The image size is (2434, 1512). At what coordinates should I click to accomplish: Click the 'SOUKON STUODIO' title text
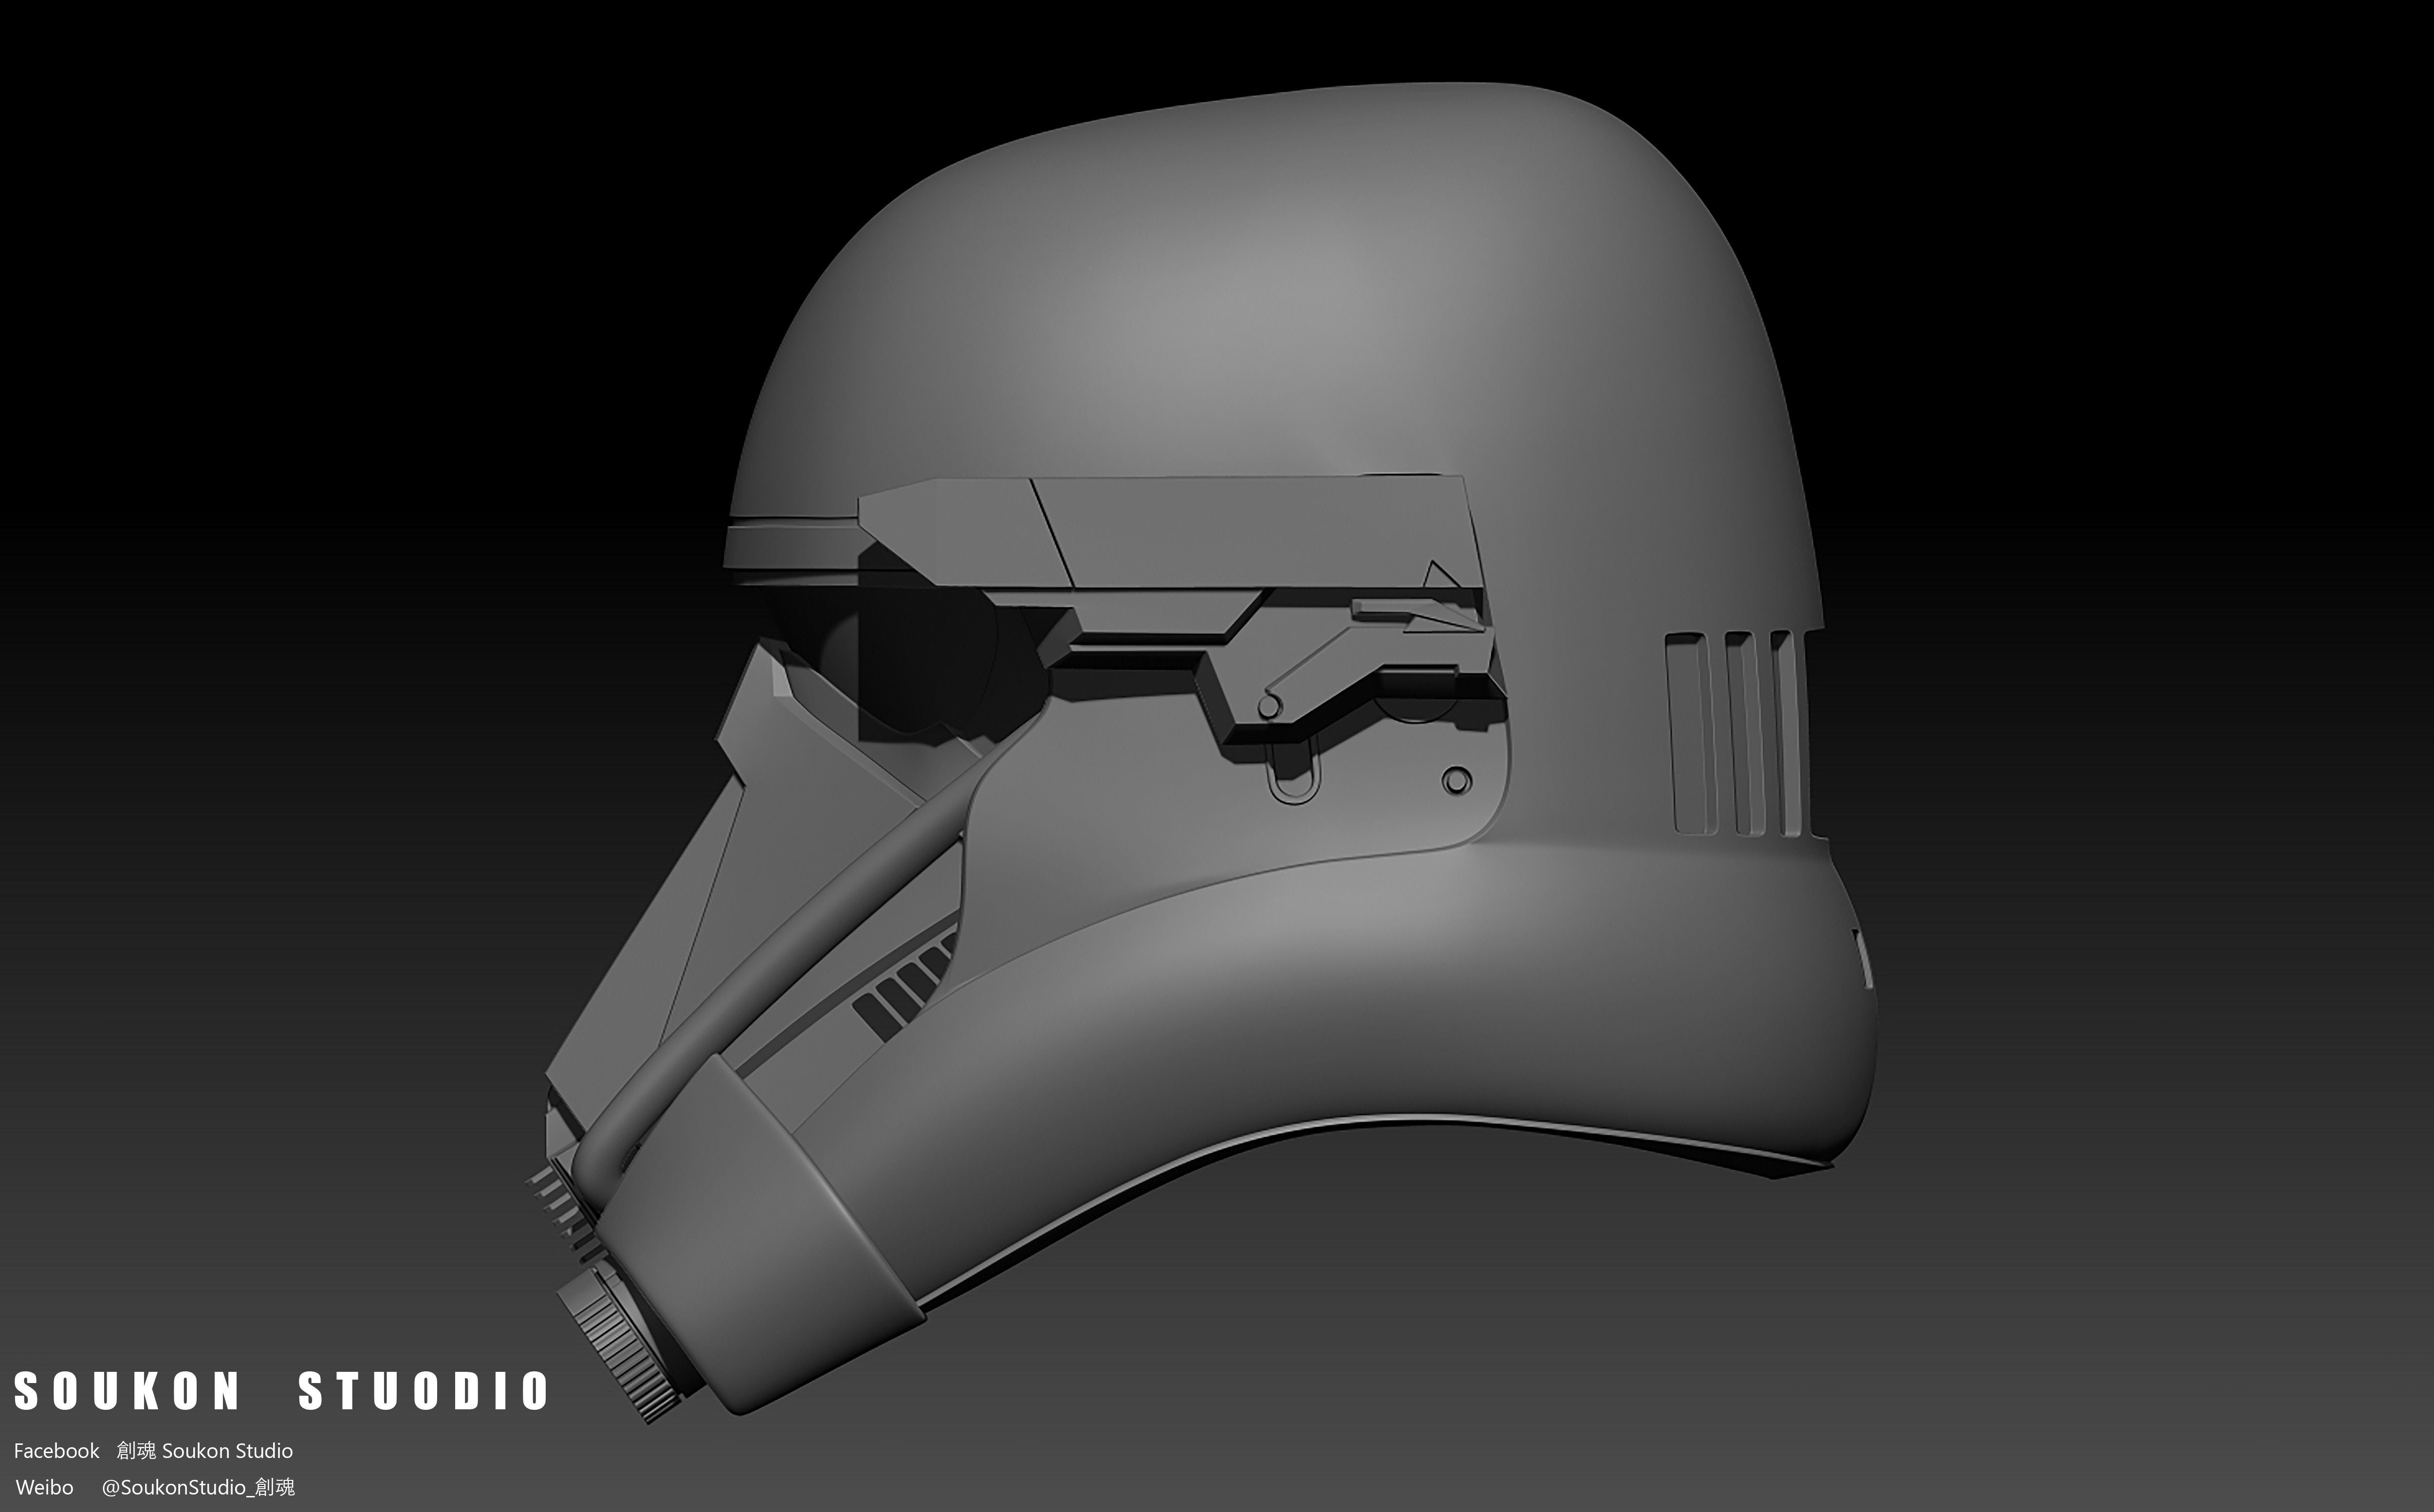click(x=281, y=1391)
